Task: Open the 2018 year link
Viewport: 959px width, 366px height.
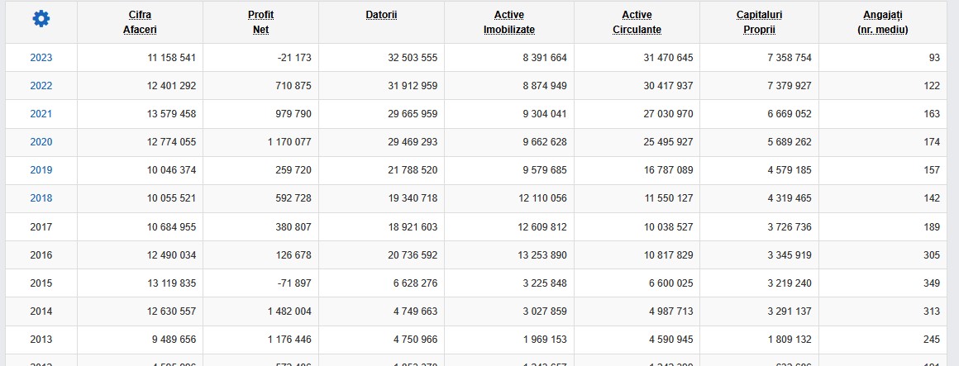Action: (41, 198)
